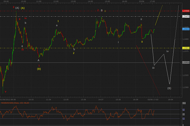Click the 16:39 time axis label
This screenshot has width=190, height=126.
tap(136, 100)
